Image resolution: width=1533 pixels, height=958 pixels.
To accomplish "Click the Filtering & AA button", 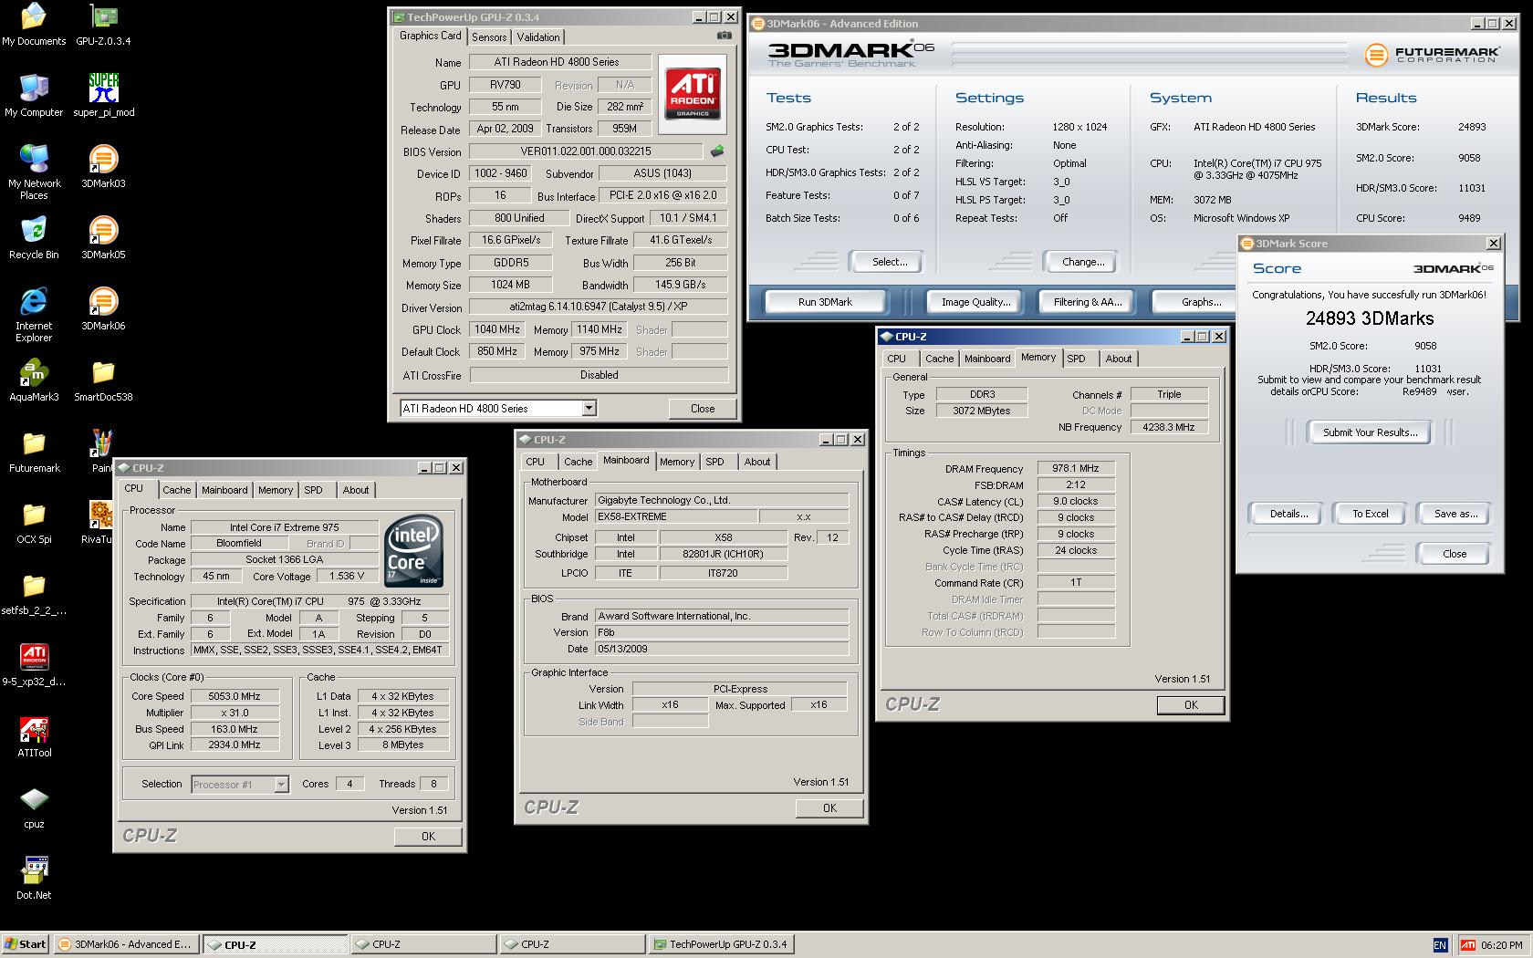I will point(1087,302).
